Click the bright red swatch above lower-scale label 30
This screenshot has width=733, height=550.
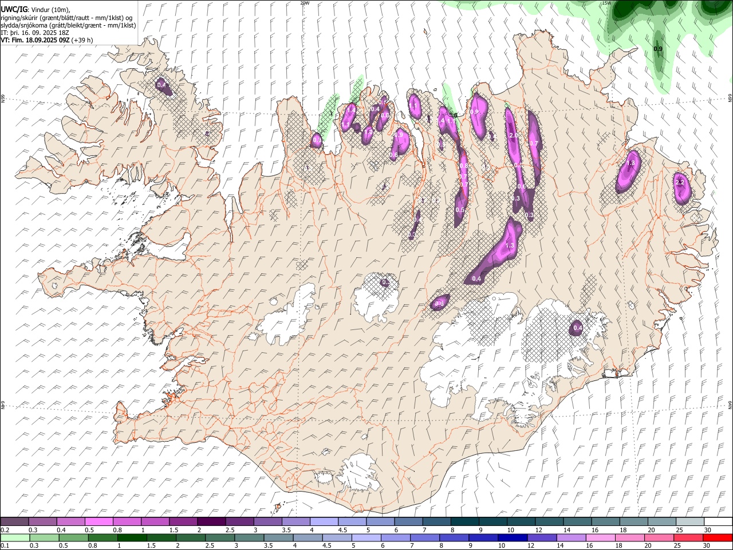718,537
